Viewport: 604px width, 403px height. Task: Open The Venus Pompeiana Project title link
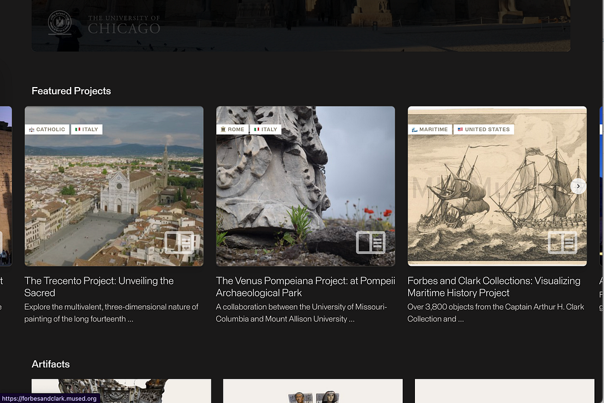coord(306,286)
